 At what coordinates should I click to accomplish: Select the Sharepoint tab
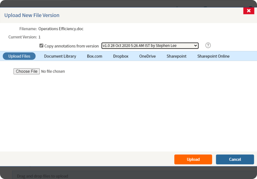click(176, 56)
